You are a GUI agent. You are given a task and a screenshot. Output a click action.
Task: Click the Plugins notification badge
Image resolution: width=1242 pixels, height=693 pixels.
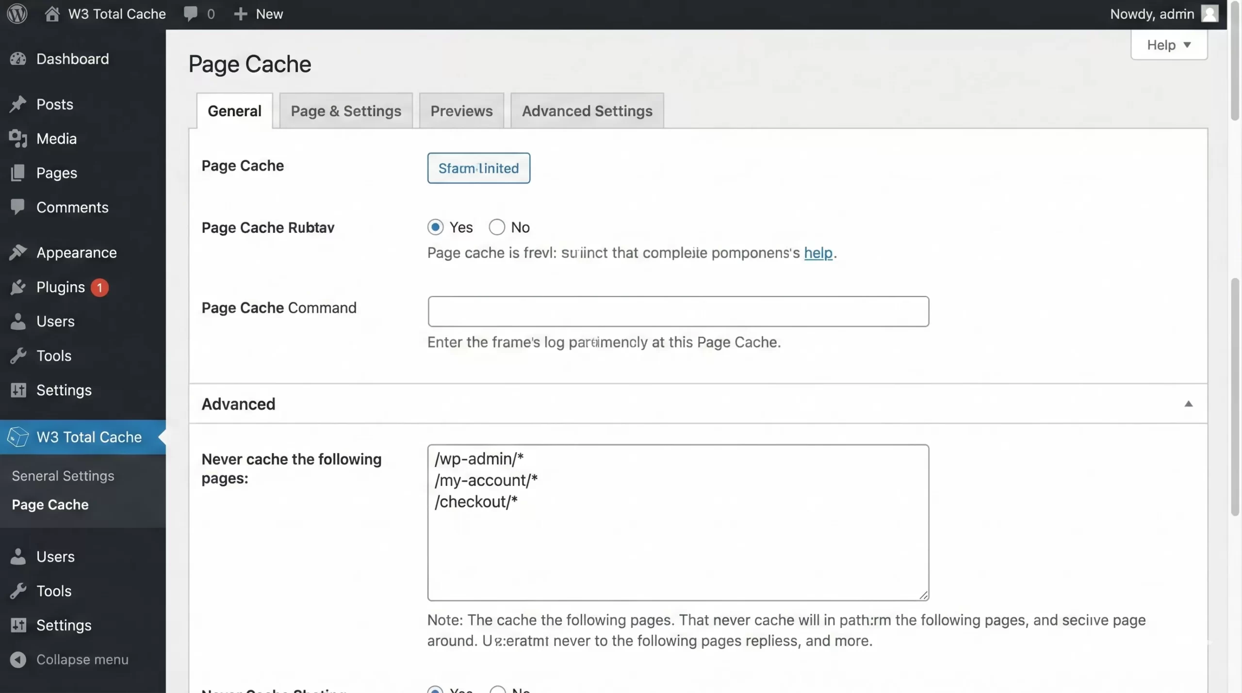coord(99,287)
